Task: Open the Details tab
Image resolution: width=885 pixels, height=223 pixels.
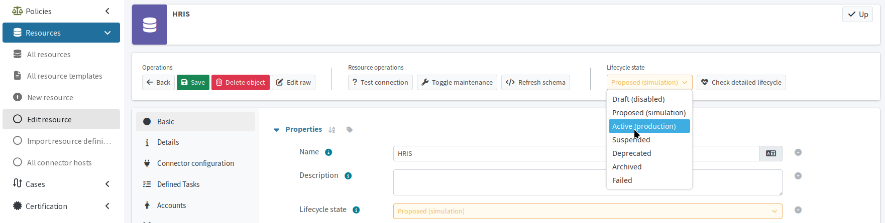Action: coord(195,142)
